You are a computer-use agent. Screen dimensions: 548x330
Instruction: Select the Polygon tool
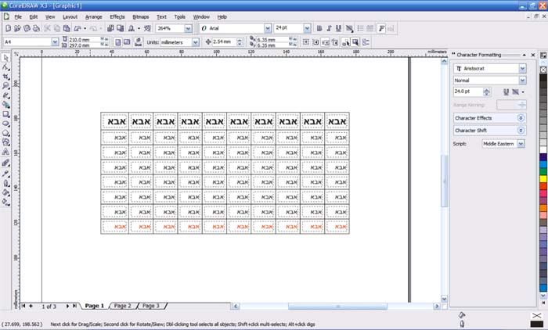5,133
